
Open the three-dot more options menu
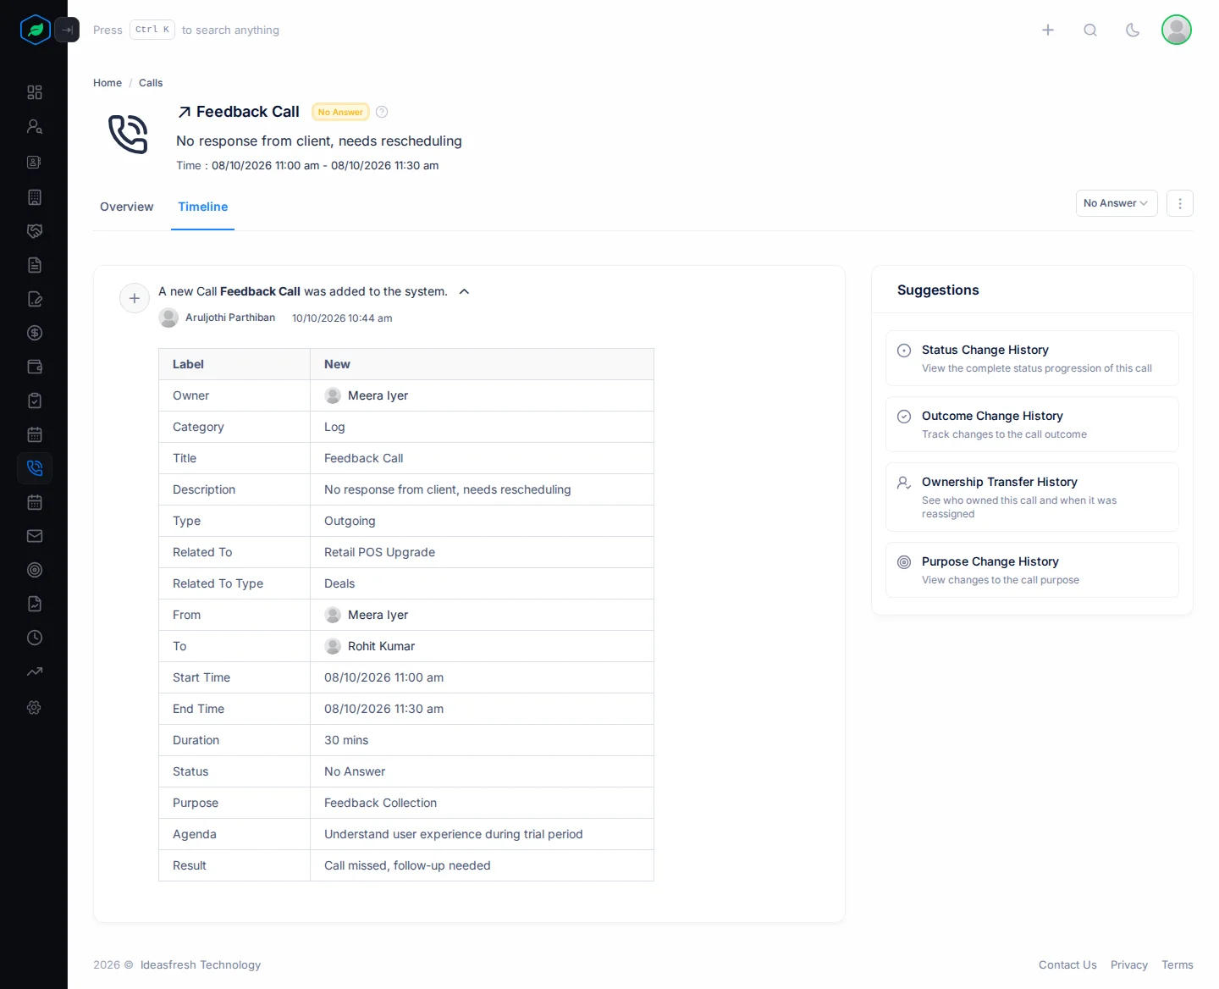pos(1180,203)
